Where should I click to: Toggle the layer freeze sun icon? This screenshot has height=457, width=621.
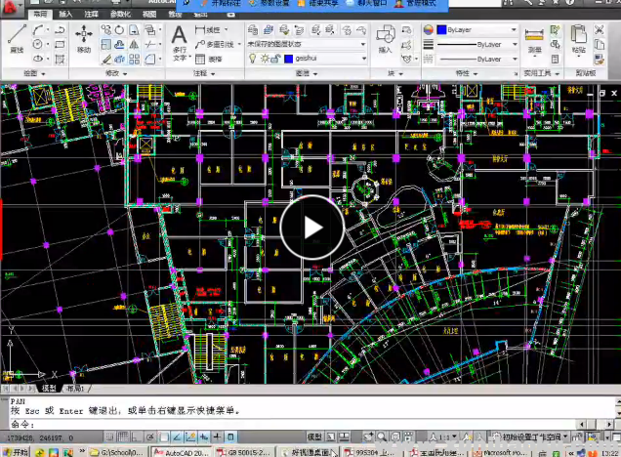pos(263,60)
